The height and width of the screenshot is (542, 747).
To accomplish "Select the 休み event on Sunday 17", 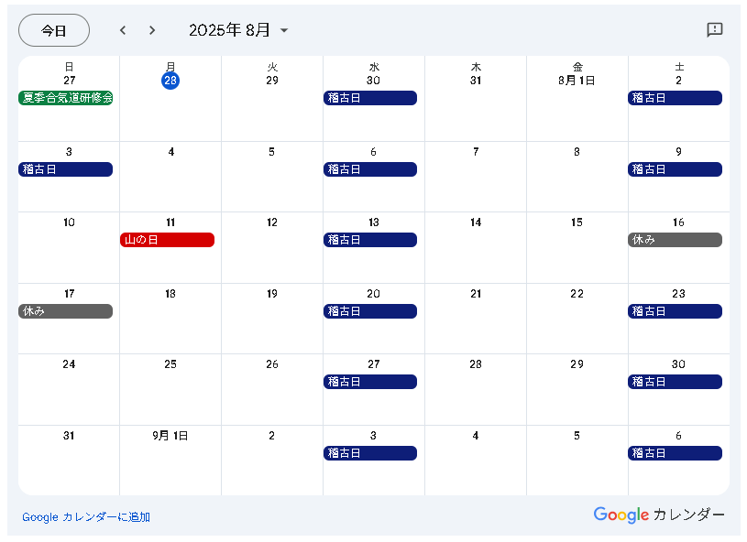I will click(65, 311).
